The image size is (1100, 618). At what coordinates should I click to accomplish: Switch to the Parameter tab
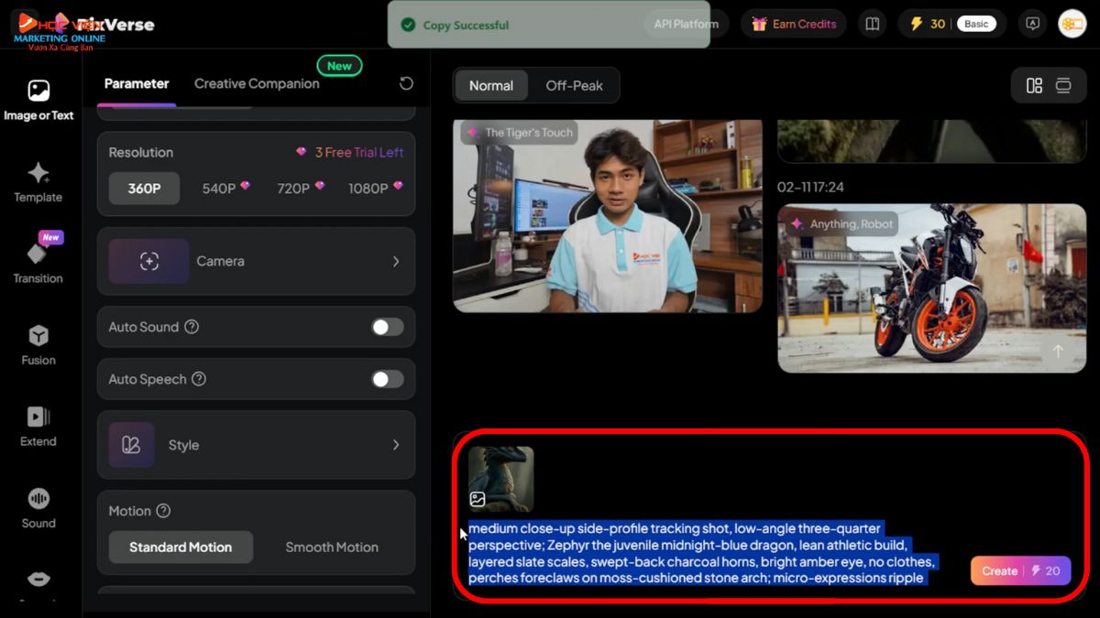137,83
